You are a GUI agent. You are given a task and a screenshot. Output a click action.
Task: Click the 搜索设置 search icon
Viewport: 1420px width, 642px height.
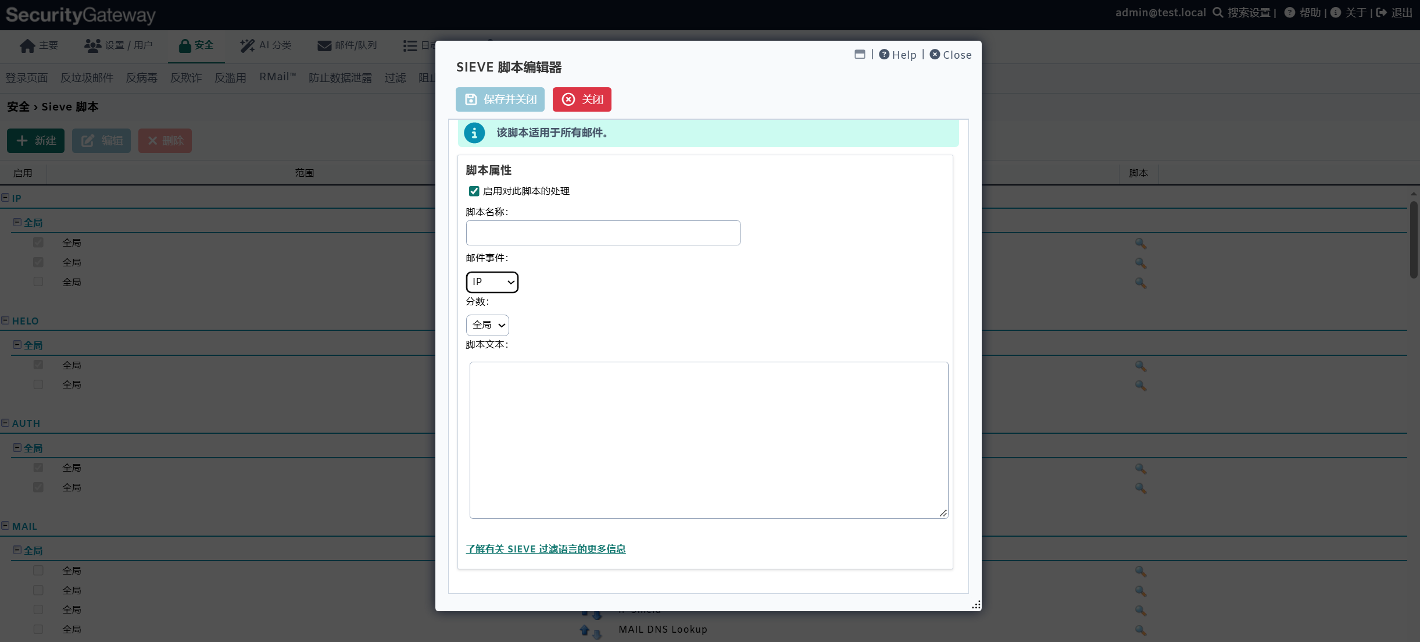tap(1218, 12)
